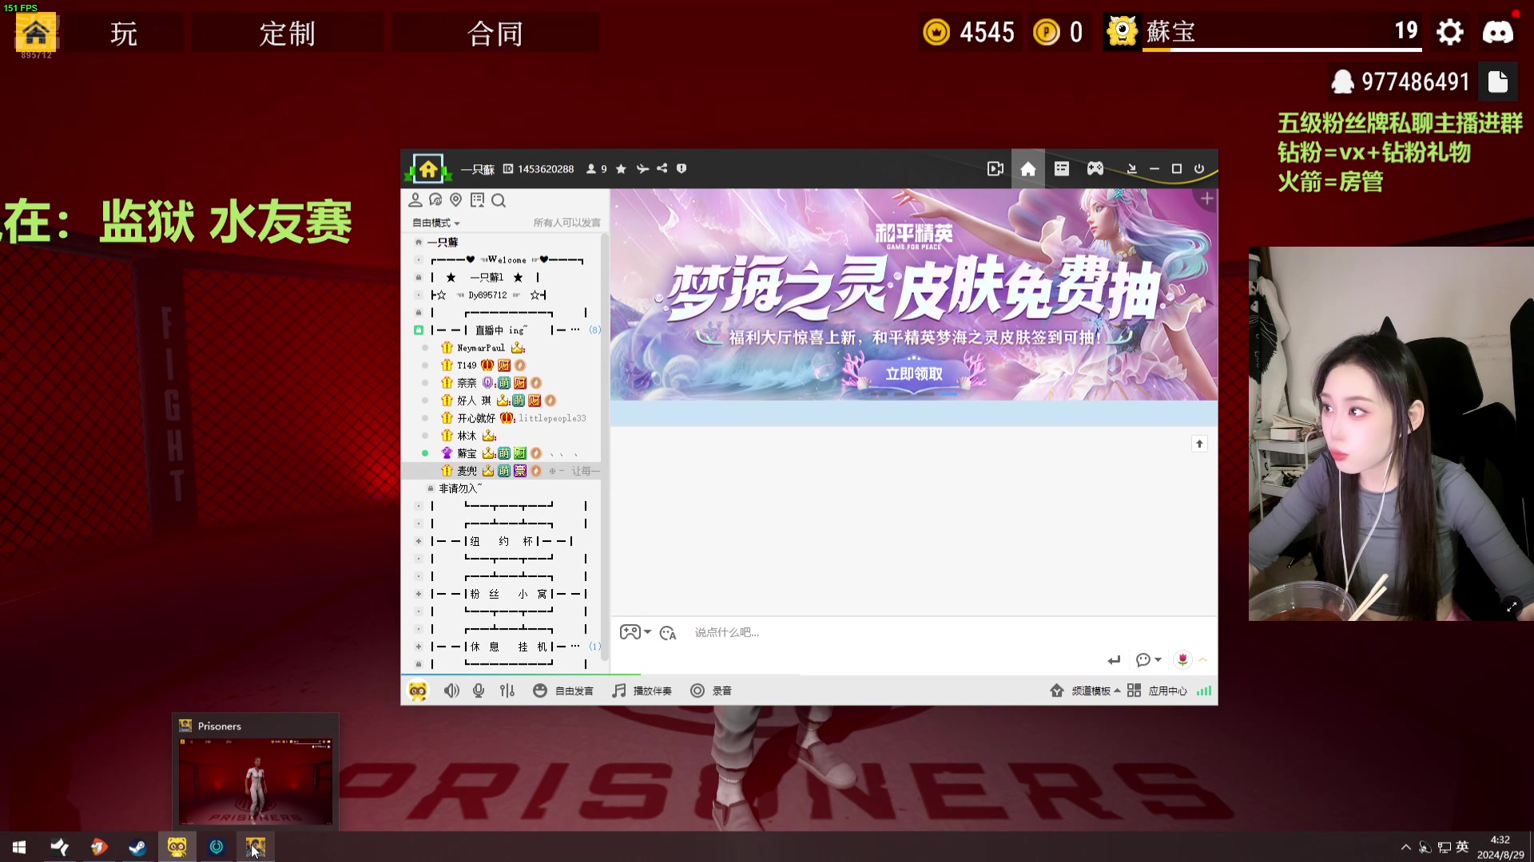1534x862 pixels.
Task: Toggle the microphone icon
Action: pyautogui.click(x=479, y=690)
